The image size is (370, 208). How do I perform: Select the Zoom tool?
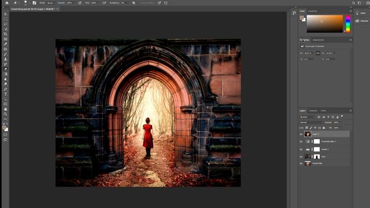(5, 114)
